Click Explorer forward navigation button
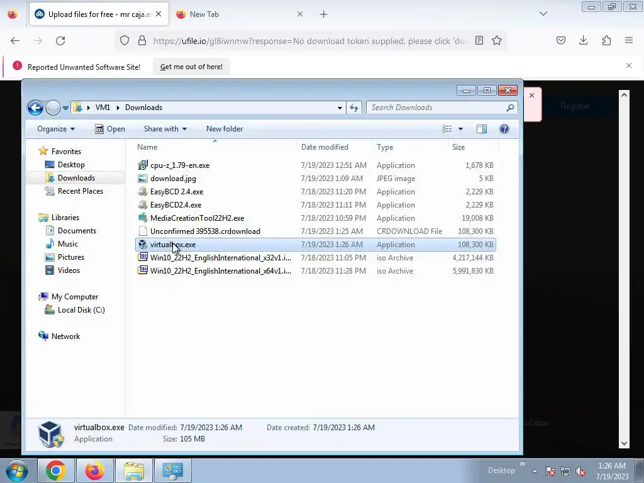The width and height of the screenshot is (644, 483). [53, 108]
